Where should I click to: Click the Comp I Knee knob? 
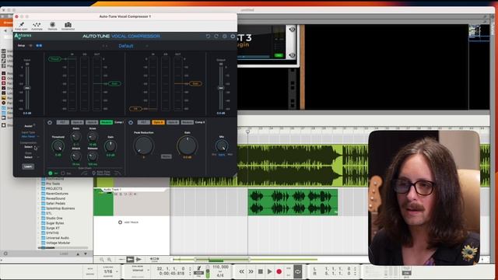click(93, 137)
